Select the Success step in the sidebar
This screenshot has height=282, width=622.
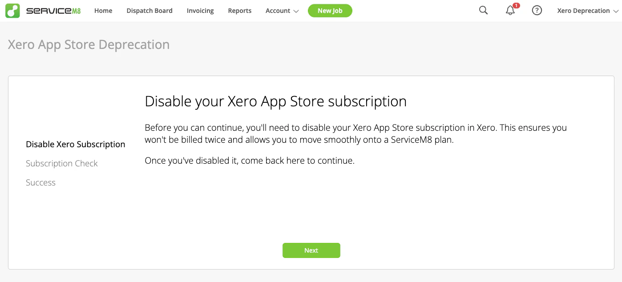coord(40,182)
